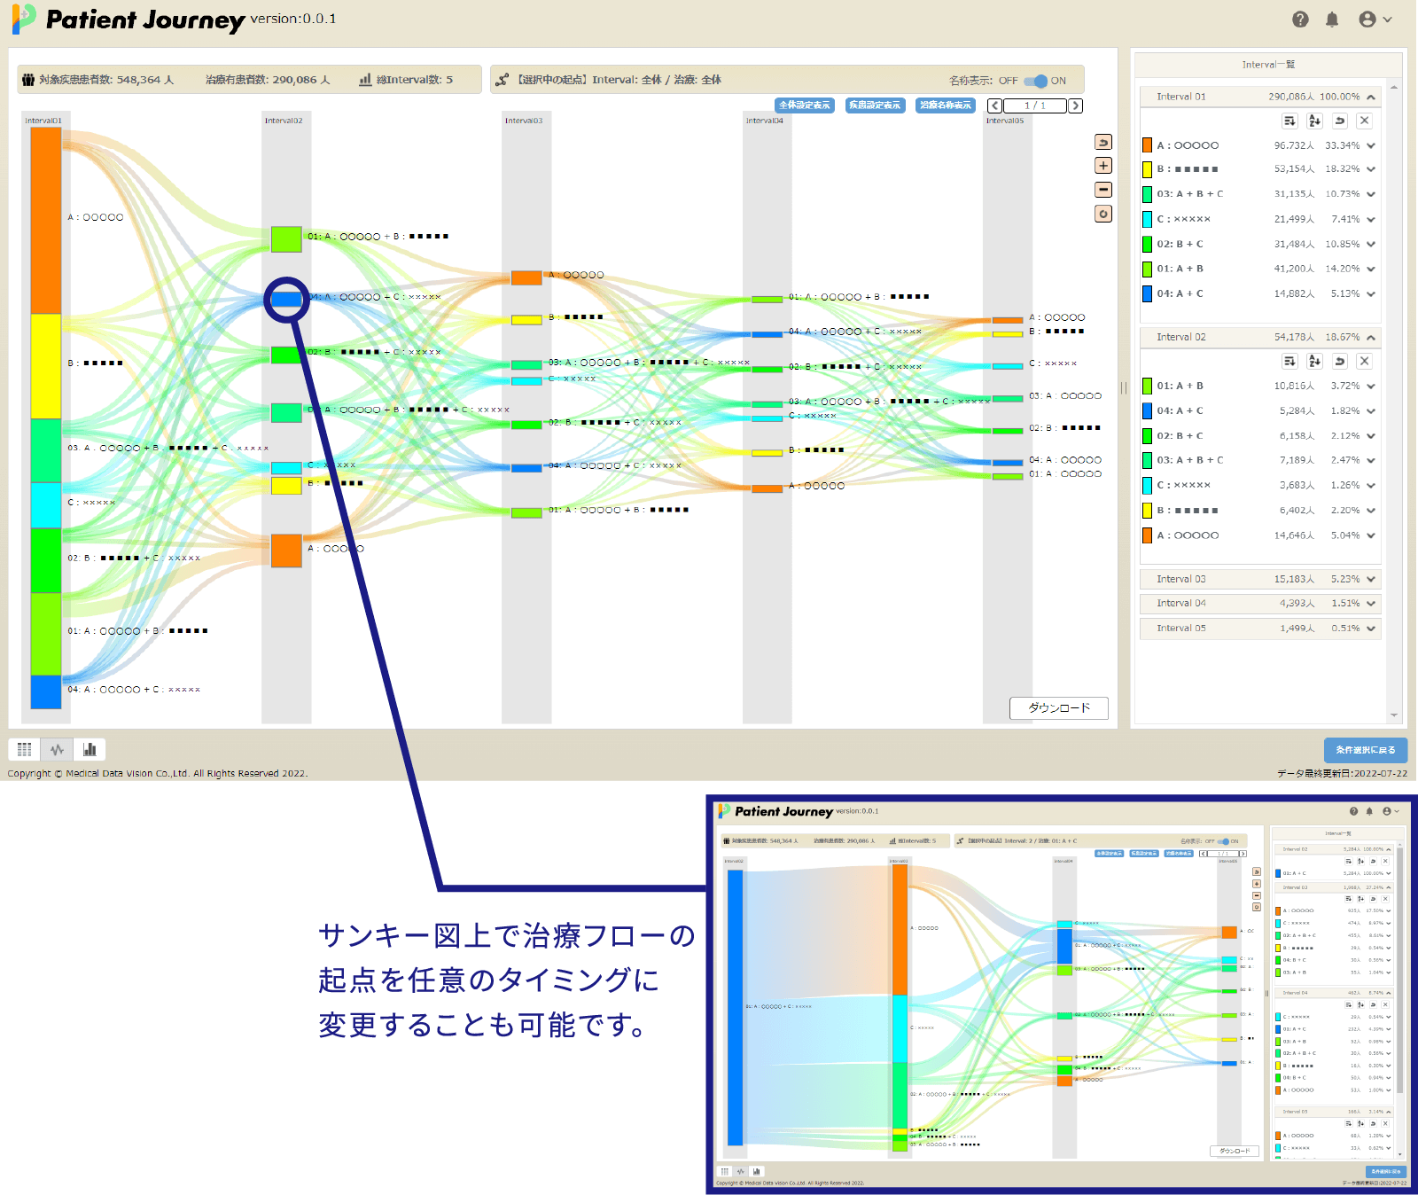The image size is (1418, 1195).
Task: Select the large orange node in Interval01 column
Action: pos(46,221)
